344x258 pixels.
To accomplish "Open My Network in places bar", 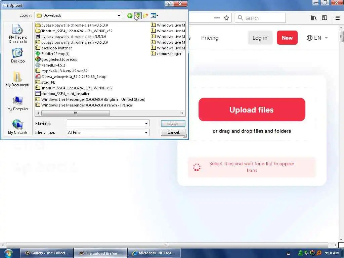I will click(18, 127).
